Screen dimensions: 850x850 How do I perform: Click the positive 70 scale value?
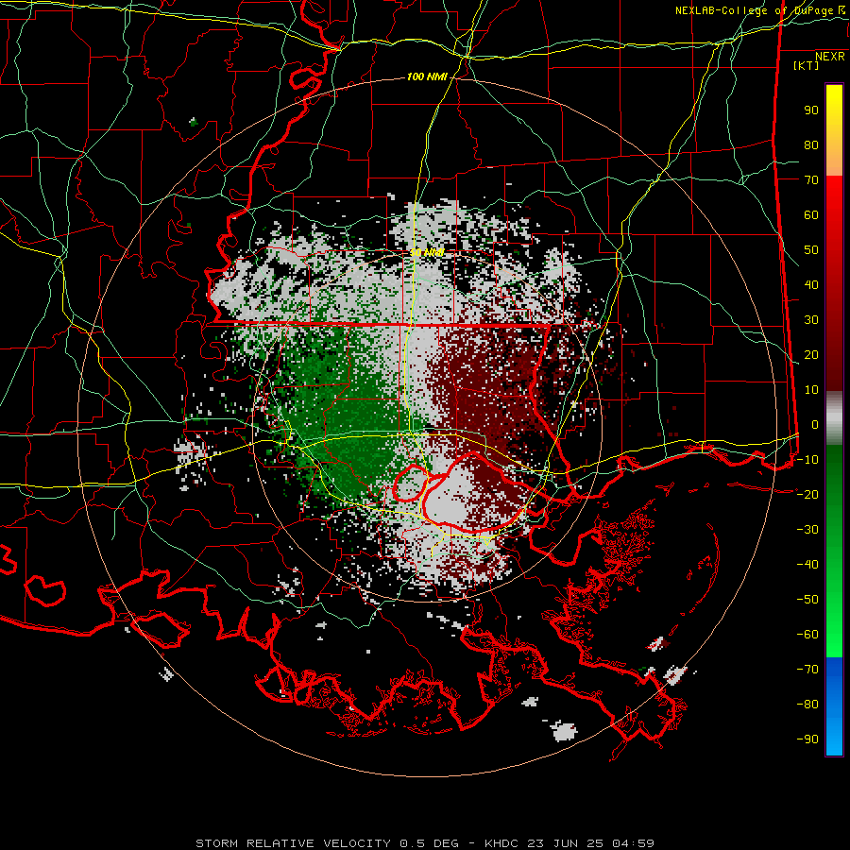811,180
